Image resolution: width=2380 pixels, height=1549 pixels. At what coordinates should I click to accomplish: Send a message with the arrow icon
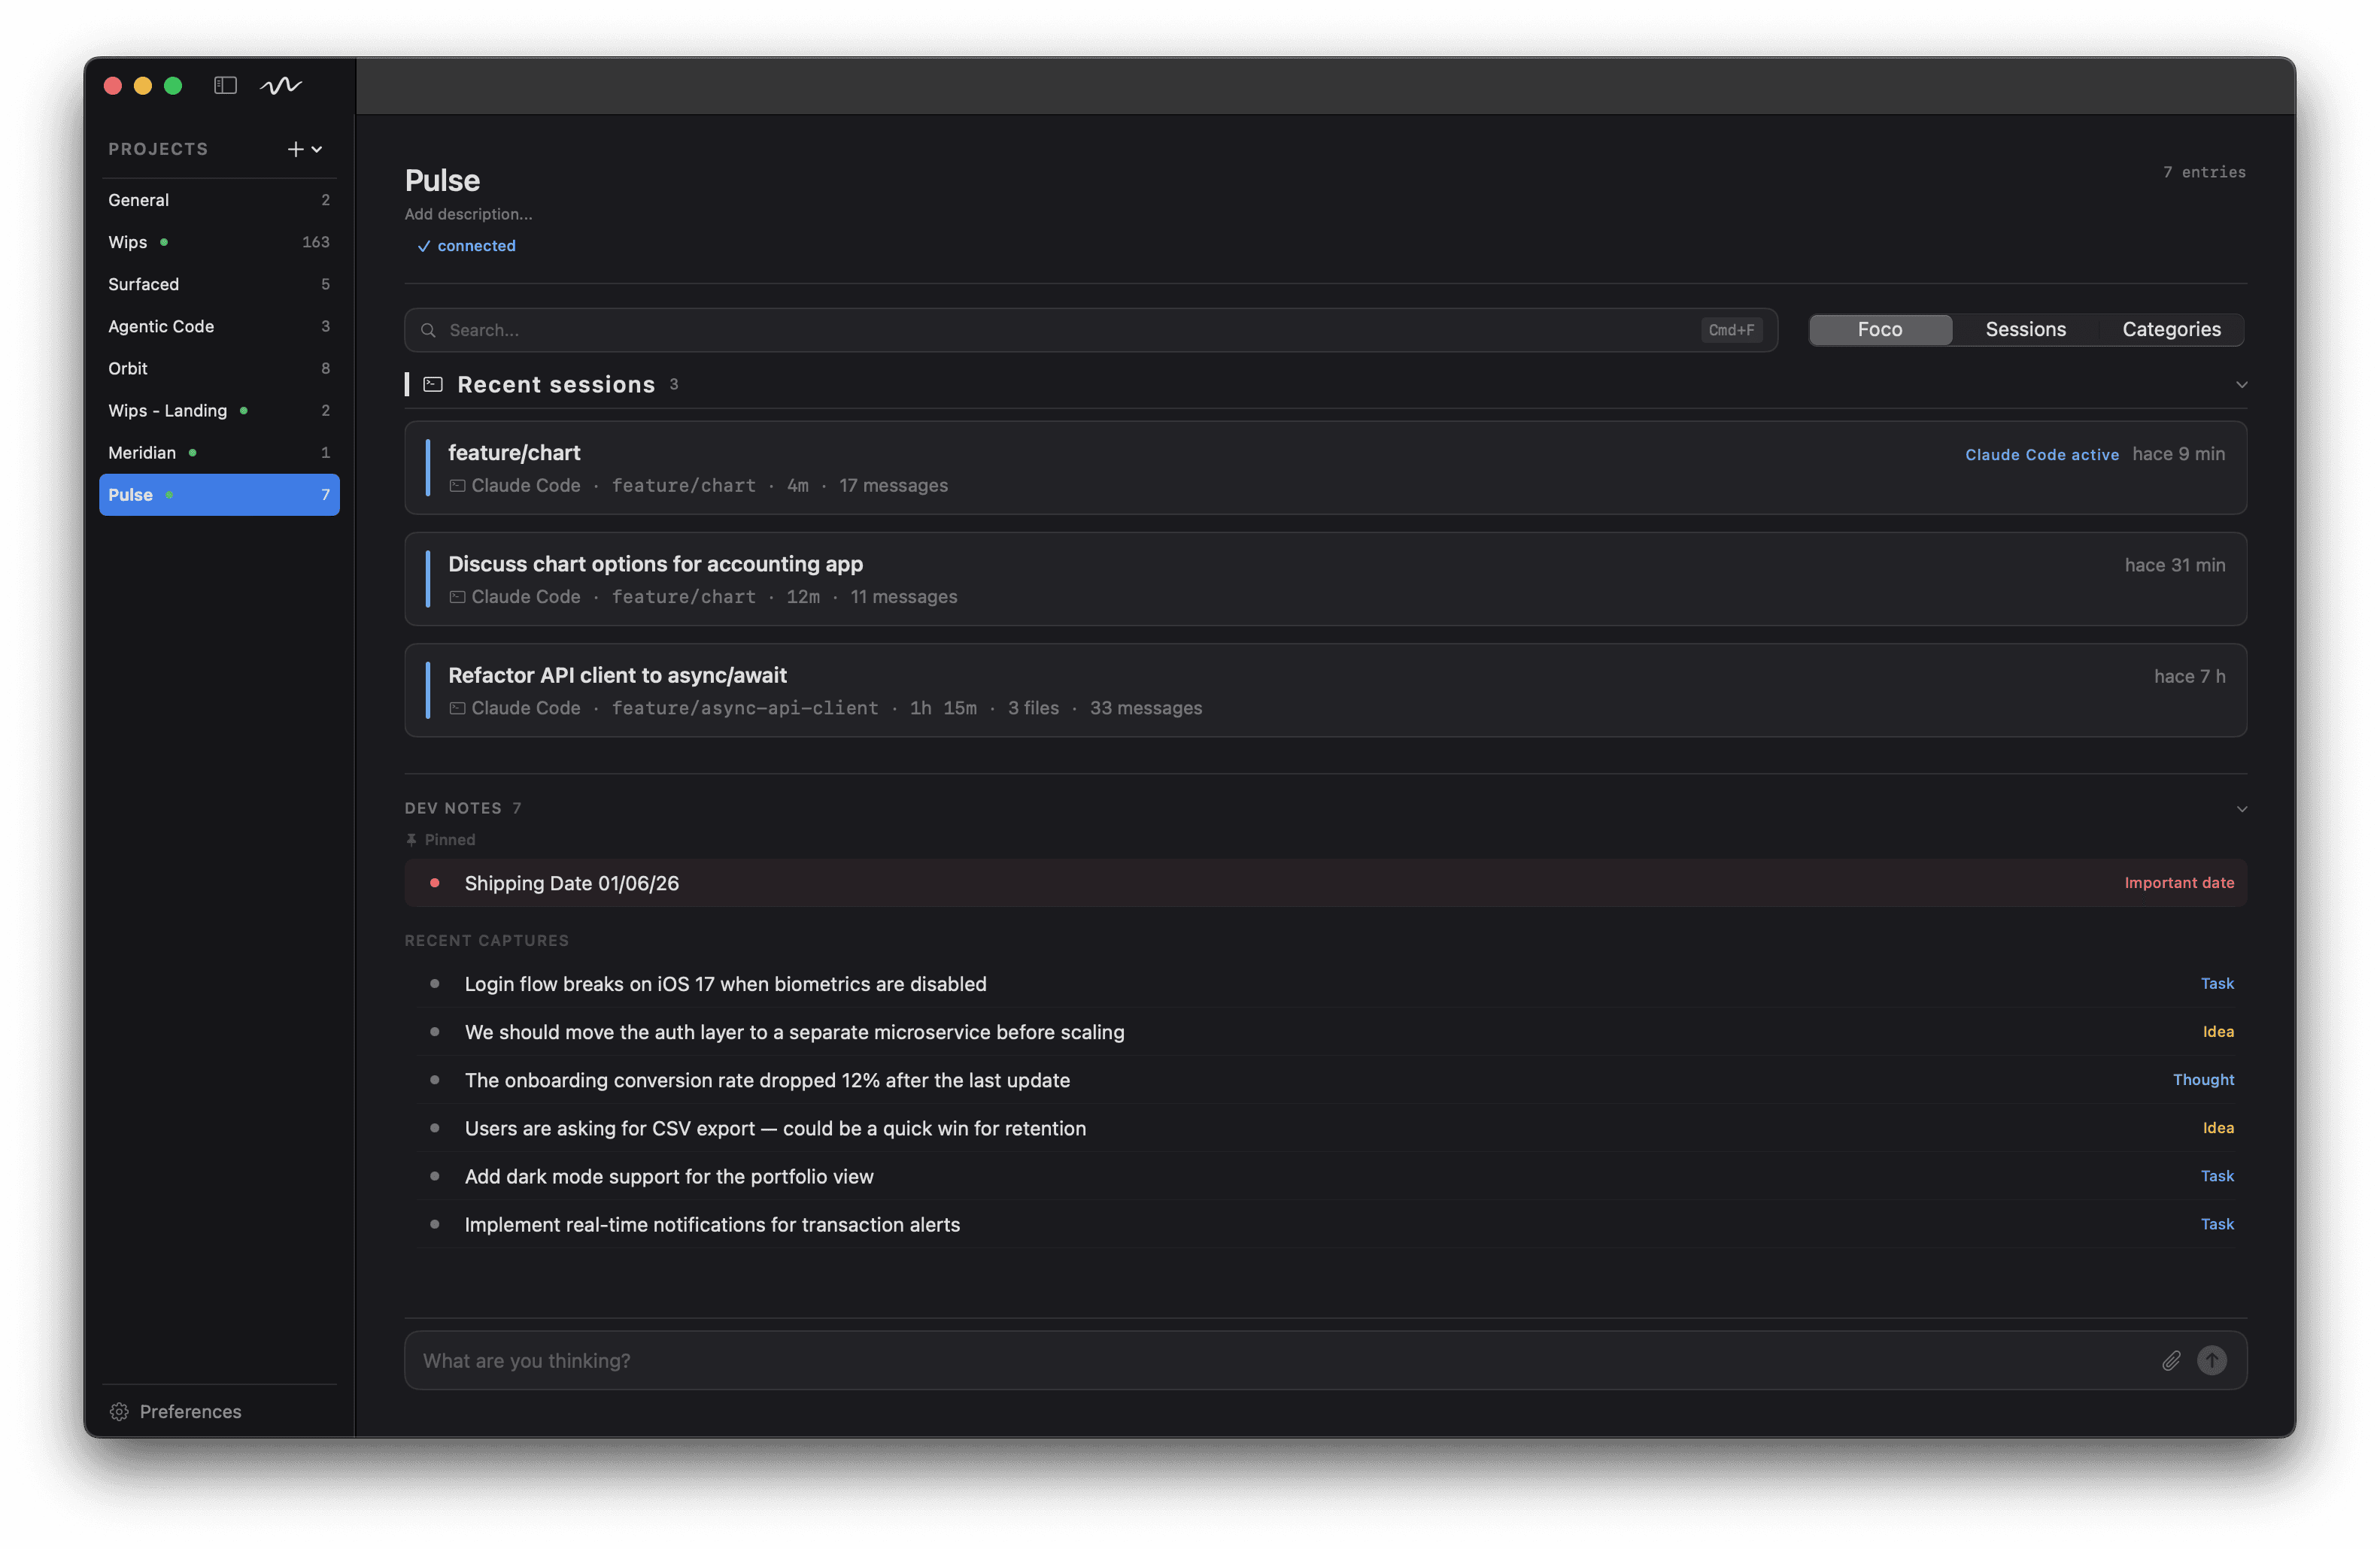tap(2212, 1360)
